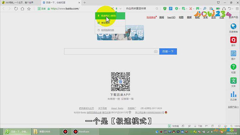Click the camera image search icon
The height and width of the screenshot is (135, 240).
click(156, 51)
